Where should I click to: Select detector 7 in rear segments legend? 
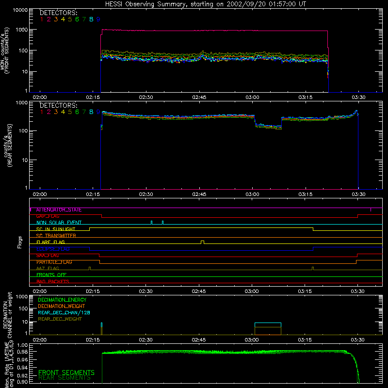pyautogui.click(x=84, y=112)
